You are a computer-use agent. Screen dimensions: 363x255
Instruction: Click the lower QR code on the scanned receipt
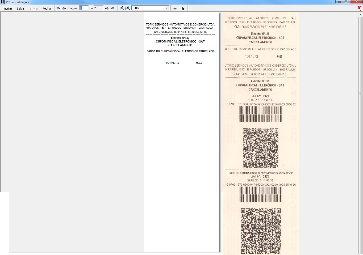click(261, 231)
